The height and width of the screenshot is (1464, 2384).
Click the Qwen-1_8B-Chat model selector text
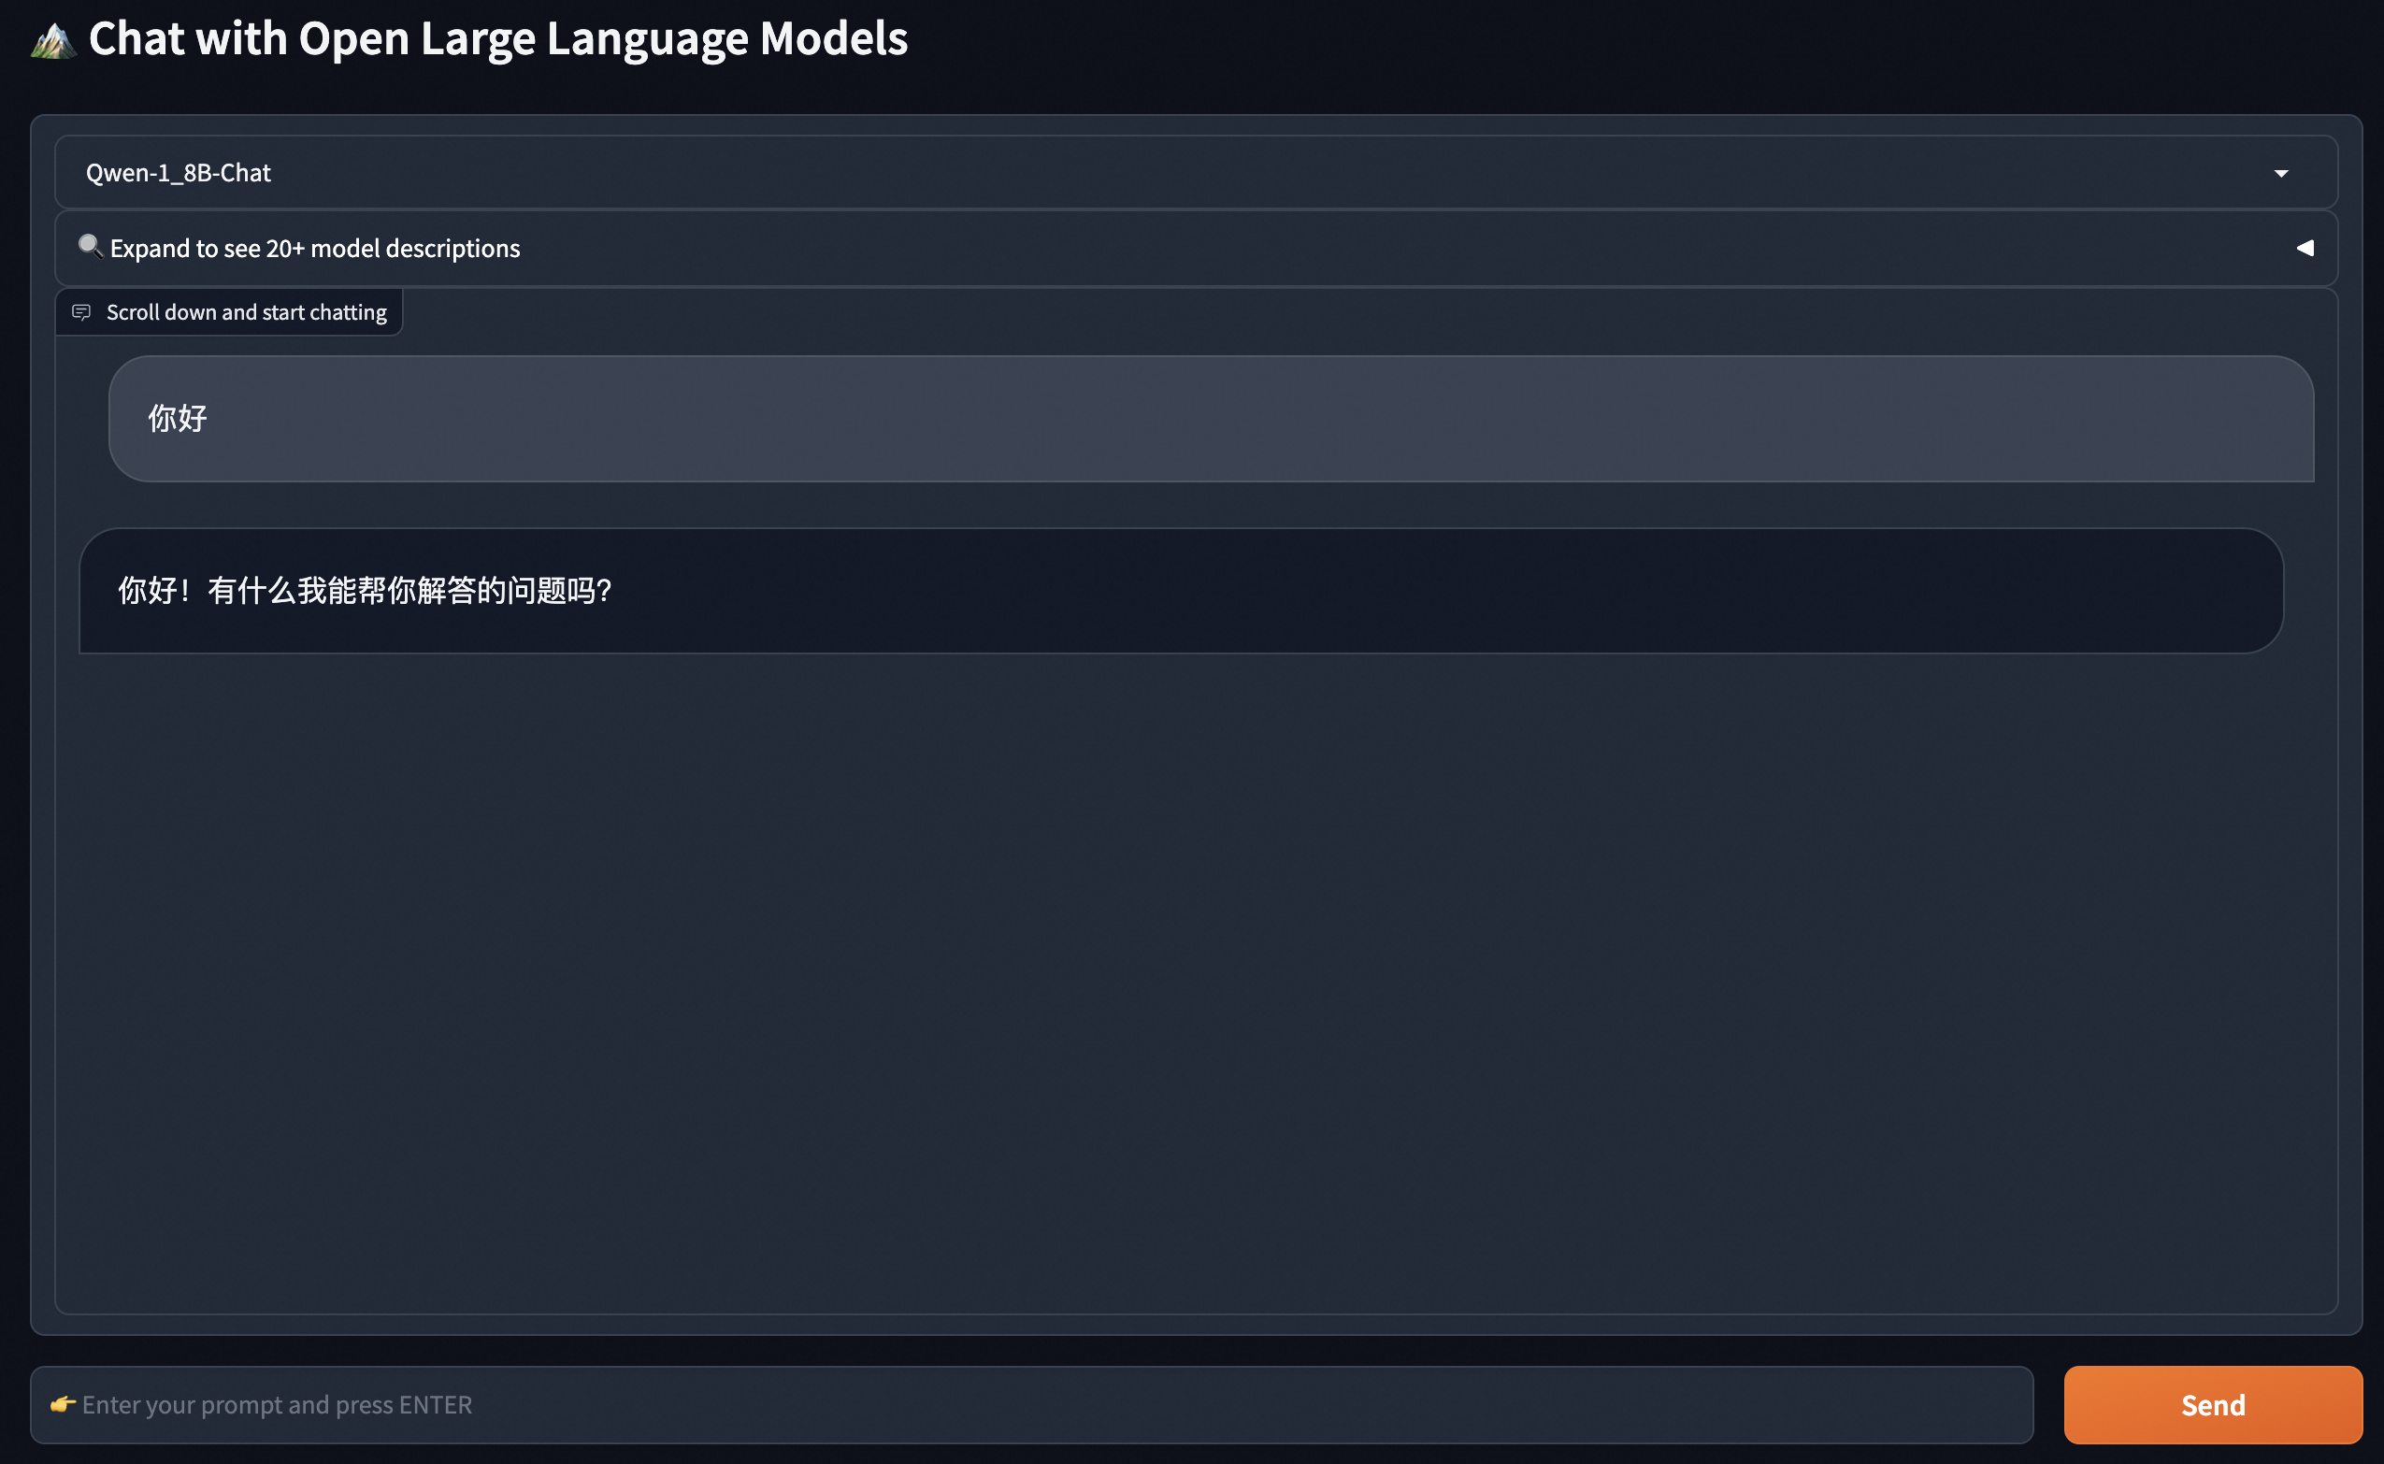pos(179,173)
